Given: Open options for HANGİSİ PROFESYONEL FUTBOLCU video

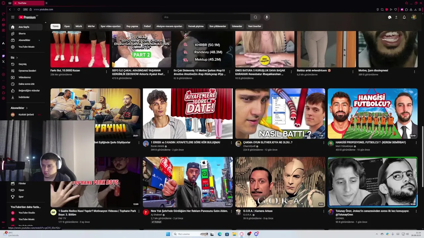Looking at the screenshot, I should pyautogui.click(x=416, y=142).
